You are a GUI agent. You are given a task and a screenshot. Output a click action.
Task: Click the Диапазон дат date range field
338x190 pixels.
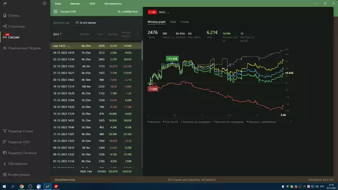tap(61, 23)
